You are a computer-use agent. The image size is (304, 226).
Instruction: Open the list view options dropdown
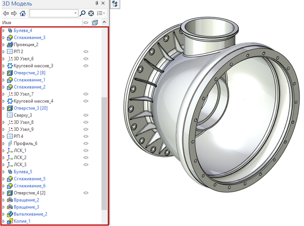101,13
